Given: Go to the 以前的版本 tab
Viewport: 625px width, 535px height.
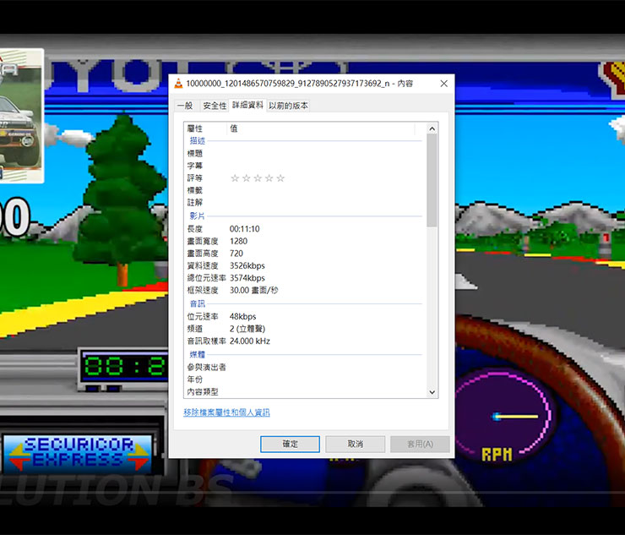Looking at the screenshot, I should tap(288, 106).
